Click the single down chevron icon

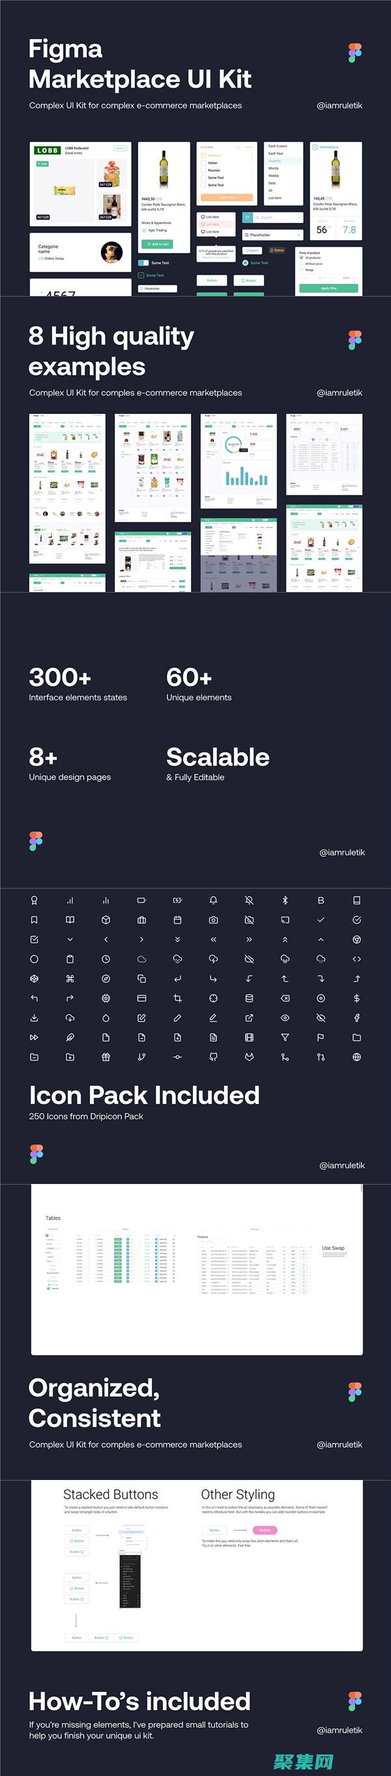point(70,940)
